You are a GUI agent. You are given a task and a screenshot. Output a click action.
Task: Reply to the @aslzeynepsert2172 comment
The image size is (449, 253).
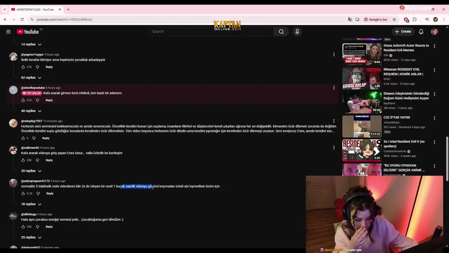50,194
